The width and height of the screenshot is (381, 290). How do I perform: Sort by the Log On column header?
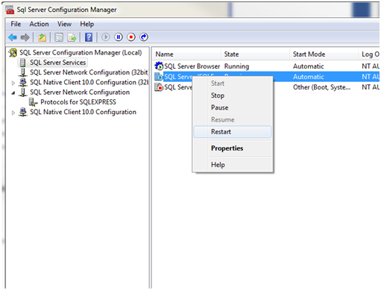coord(370,54)
